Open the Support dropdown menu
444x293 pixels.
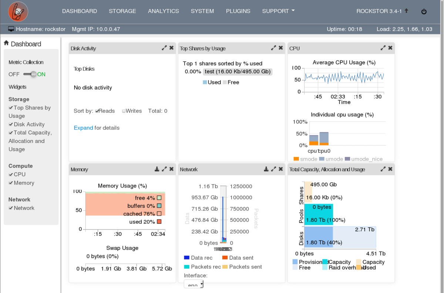coord(278,11)
